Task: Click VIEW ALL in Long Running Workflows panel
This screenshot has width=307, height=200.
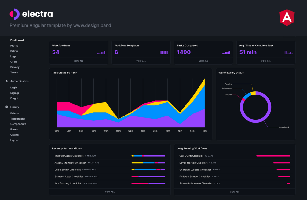Action: tap(235, 192)
